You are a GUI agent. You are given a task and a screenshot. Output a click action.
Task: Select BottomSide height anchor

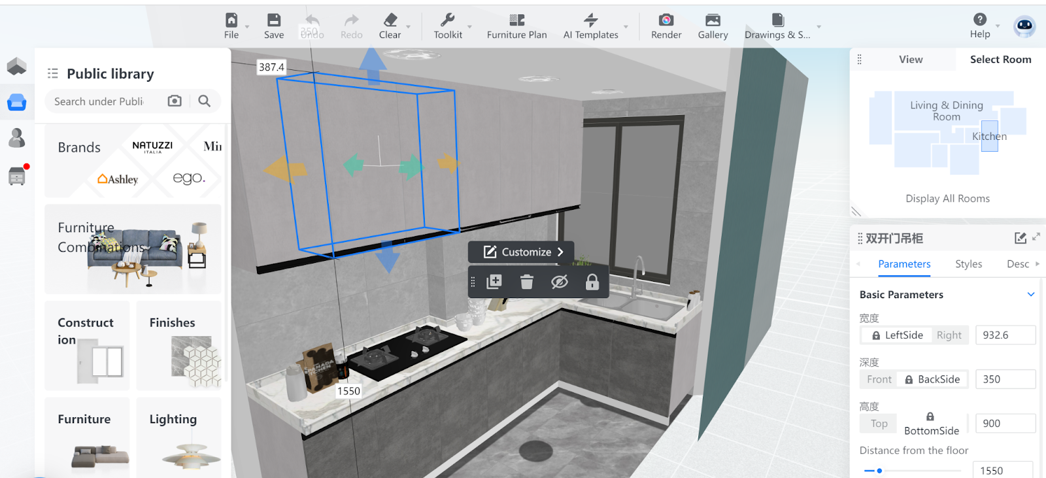click(932, 424)
